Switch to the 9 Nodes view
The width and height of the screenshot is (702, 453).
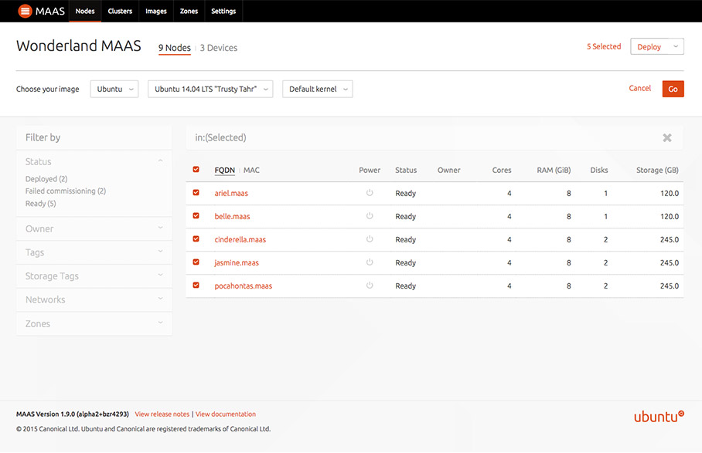pyautogui.click(x=175, y=48)
